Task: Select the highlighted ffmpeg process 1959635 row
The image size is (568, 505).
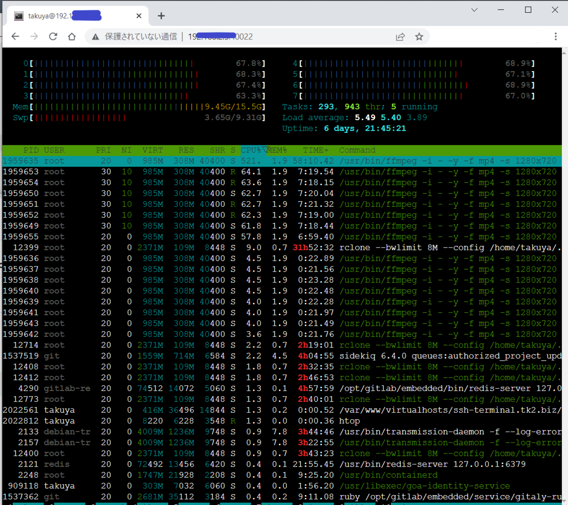Action: [x=282, y=161]
